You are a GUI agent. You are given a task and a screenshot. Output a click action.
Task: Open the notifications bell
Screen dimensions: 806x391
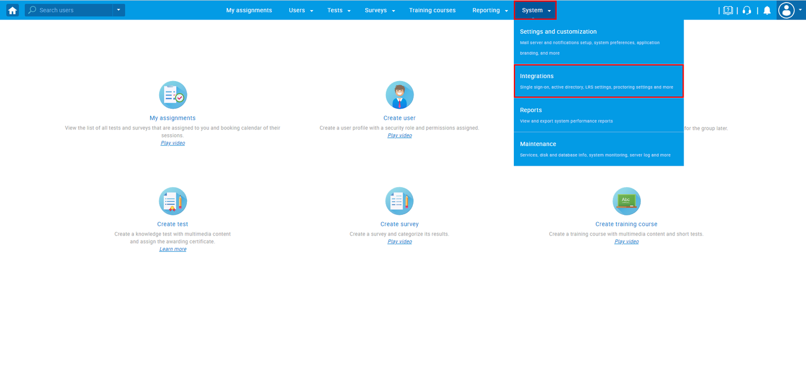(x=767, y=10)
